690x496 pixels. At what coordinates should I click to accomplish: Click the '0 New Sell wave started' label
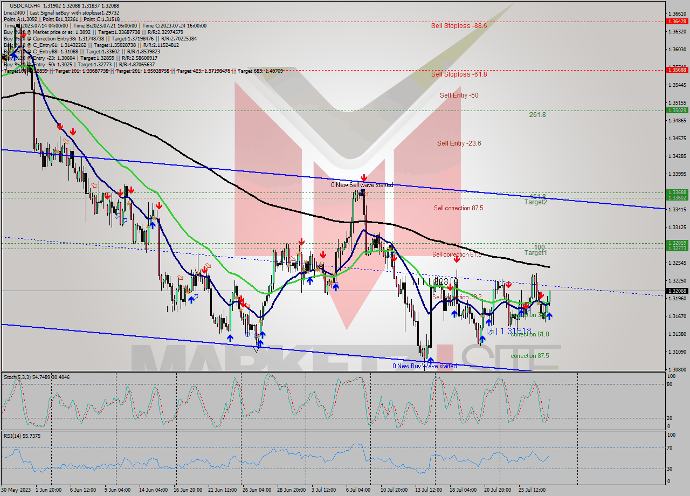coord(362,184)
